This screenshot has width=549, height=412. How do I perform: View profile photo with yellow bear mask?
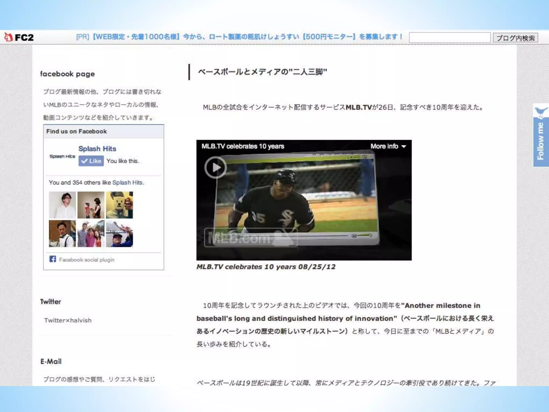[119, 205]
